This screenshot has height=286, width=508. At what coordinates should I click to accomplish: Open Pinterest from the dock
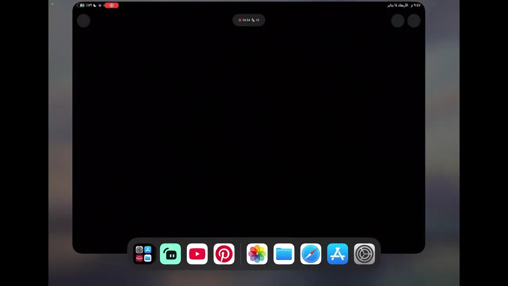point(224,254)
